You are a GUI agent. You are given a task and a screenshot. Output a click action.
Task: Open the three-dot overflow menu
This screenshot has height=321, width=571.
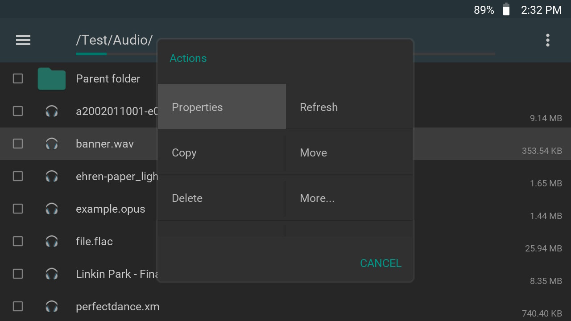point(547,40)
